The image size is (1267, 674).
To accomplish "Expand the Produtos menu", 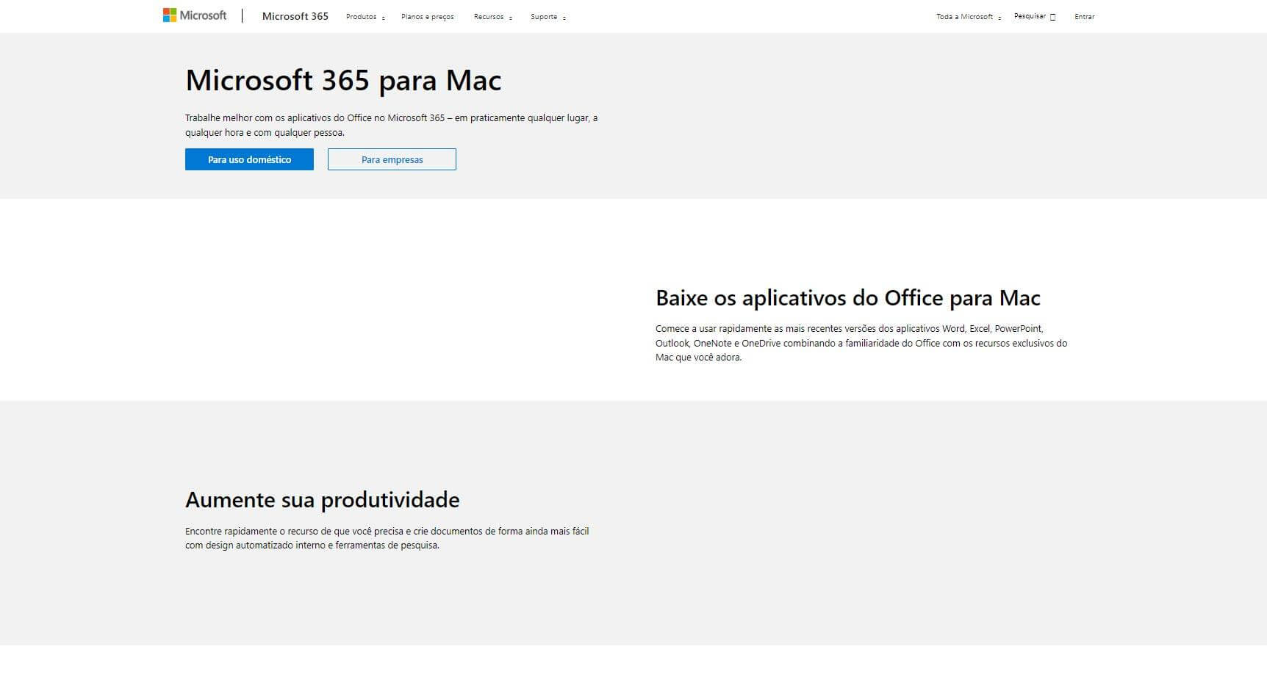I will (365, 17).
